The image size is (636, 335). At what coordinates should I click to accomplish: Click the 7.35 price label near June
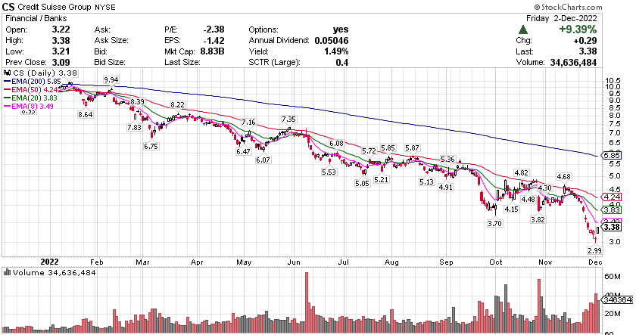click(288, 119)
